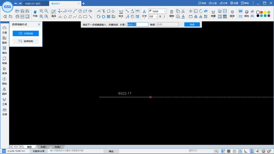
Task: Open the 图层 layers tool
Action: (x=232, y=12)
